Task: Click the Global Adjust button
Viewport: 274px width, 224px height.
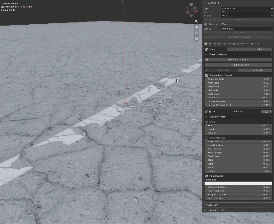Action: pyautogui.click(x=238, y=60)
